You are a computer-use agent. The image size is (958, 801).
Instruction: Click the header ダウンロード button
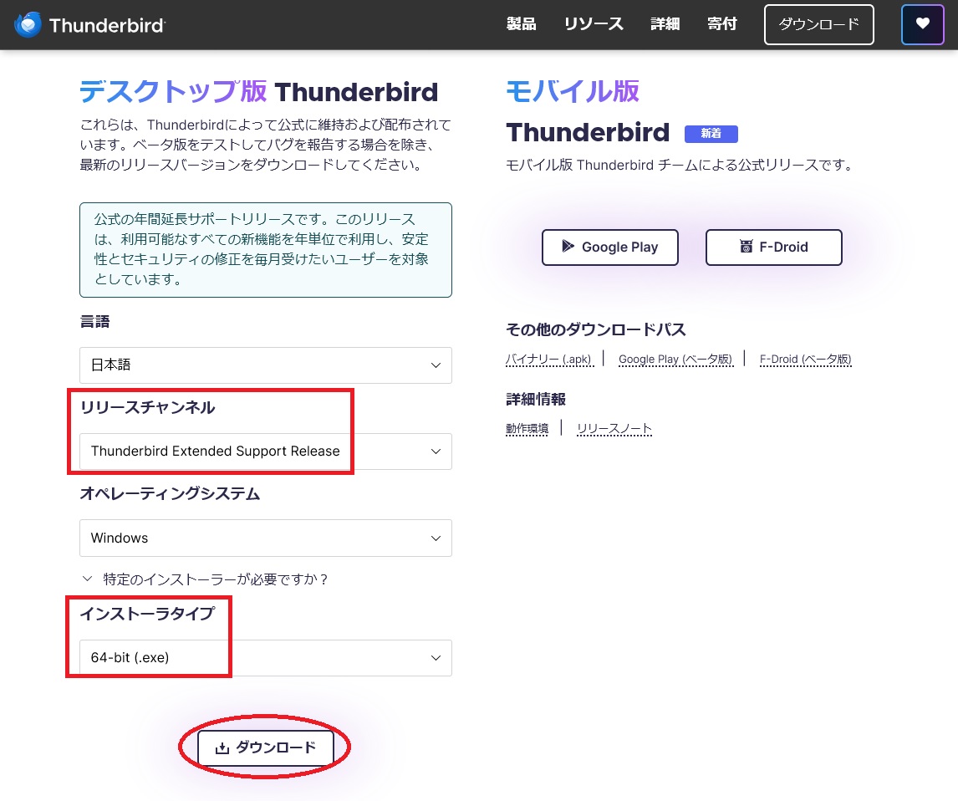(818, 24)
